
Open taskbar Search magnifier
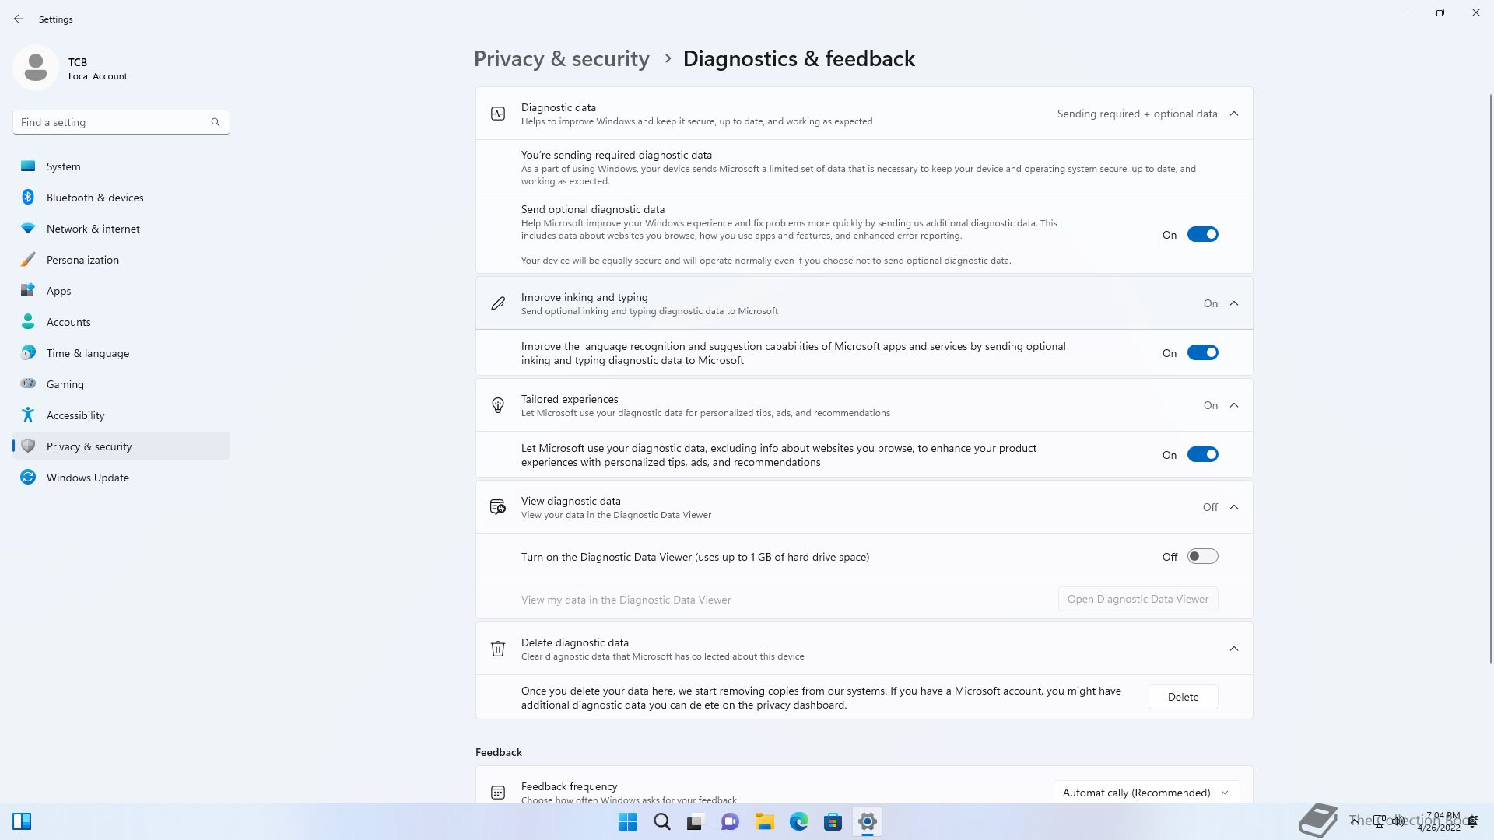click(662, 822)
